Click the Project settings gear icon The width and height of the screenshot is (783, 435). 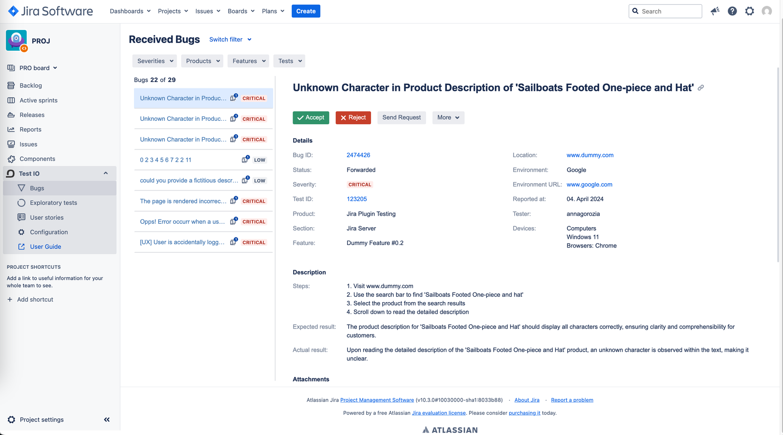click(12, 420)
